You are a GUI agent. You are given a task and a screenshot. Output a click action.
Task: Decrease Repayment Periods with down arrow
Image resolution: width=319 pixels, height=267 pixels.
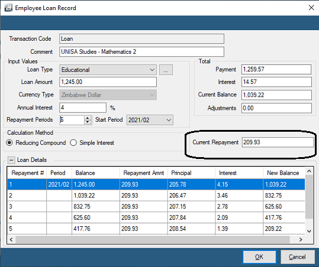[x=88, y=122]
